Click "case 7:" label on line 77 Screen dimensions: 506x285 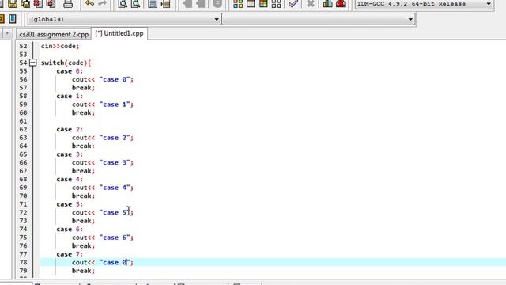click(70, 254)
